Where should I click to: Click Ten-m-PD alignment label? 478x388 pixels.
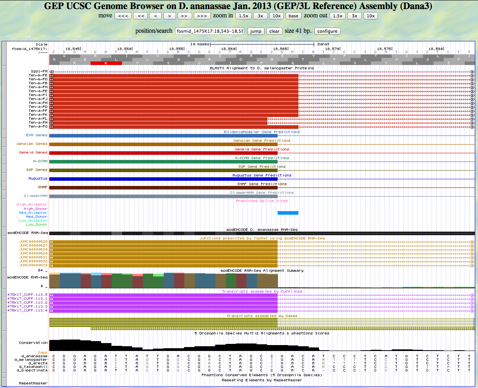point(38,79)
